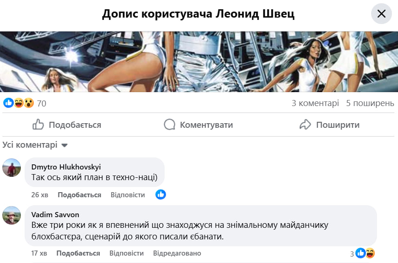Click the speech bubble Коментувати icon

click(170, 125)
